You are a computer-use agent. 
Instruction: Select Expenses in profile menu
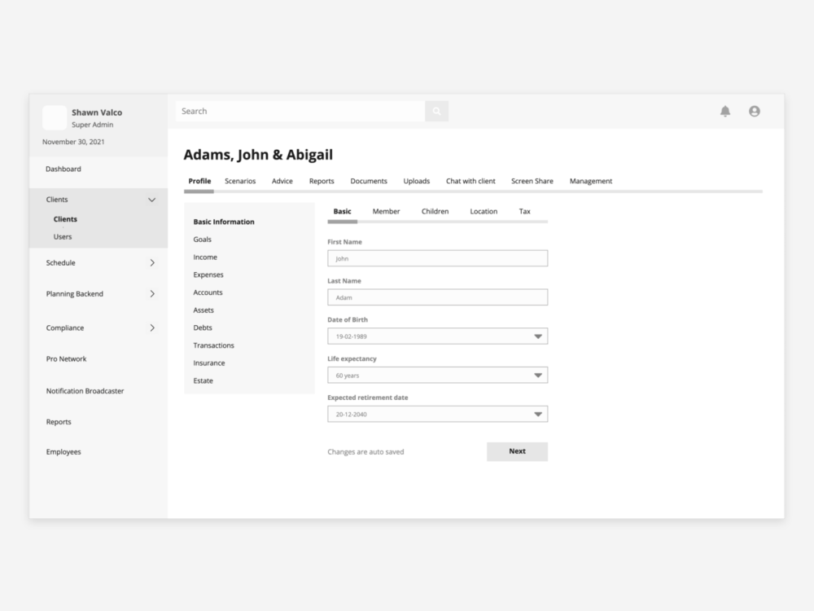click(x=208, y=275)
